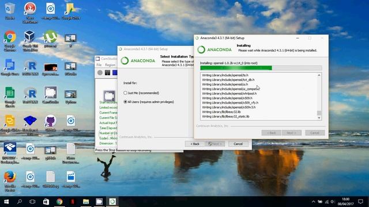Viewport: 369px width, 207px height.
Task: Open the Google Chrome desktop shortcut
Action: (10, 41)
